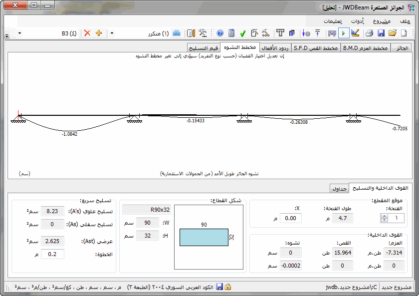Open the B3 beam selector dropdown
Viewport: 419px width, 296px height.
(19, 33)
